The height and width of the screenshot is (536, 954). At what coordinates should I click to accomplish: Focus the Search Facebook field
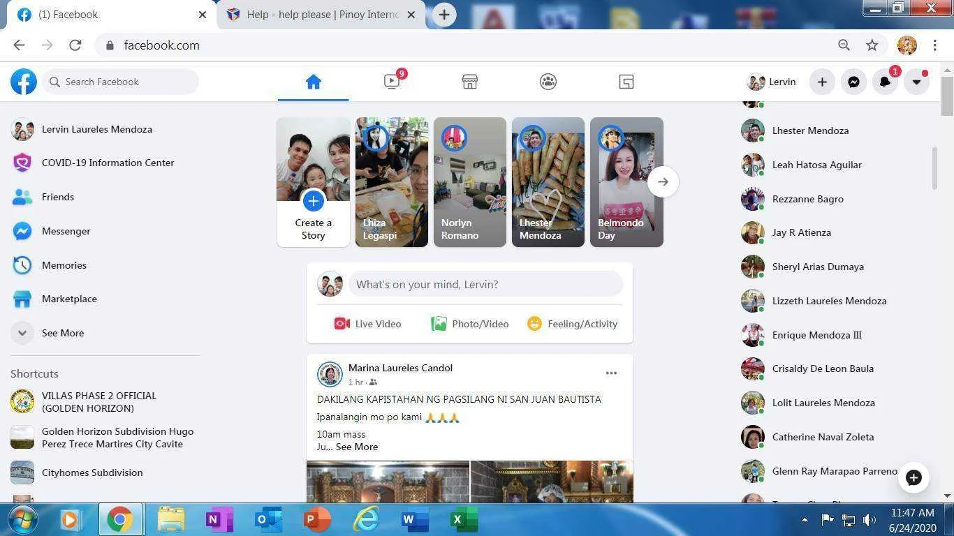click(x=121, y=82)
